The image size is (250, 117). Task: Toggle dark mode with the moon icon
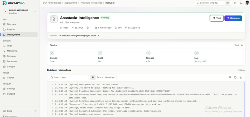point(235,3)
